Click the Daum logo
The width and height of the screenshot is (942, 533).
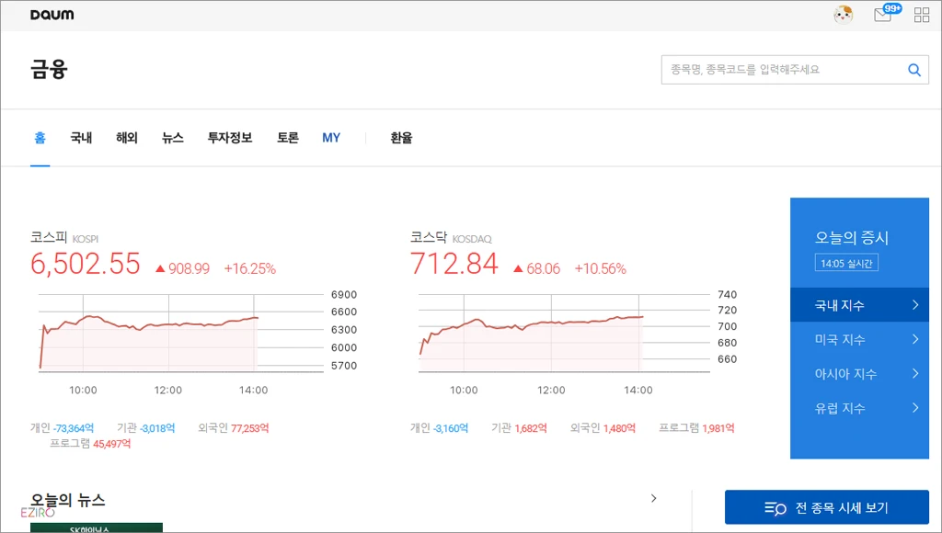tap(52, 15)
